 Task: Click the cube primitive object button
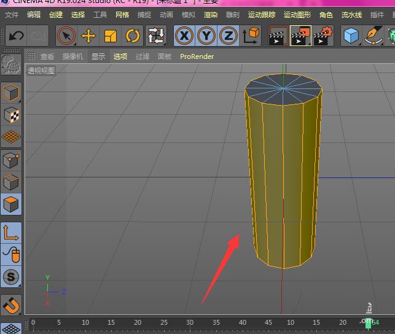pos(351,36)
